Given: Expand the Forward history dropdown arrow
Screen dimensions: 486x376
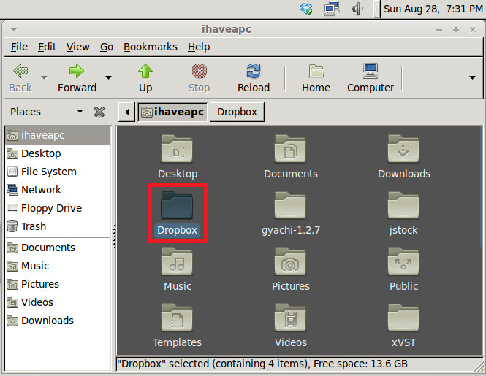Looking at the screenshot, I should tap(108, 77).
